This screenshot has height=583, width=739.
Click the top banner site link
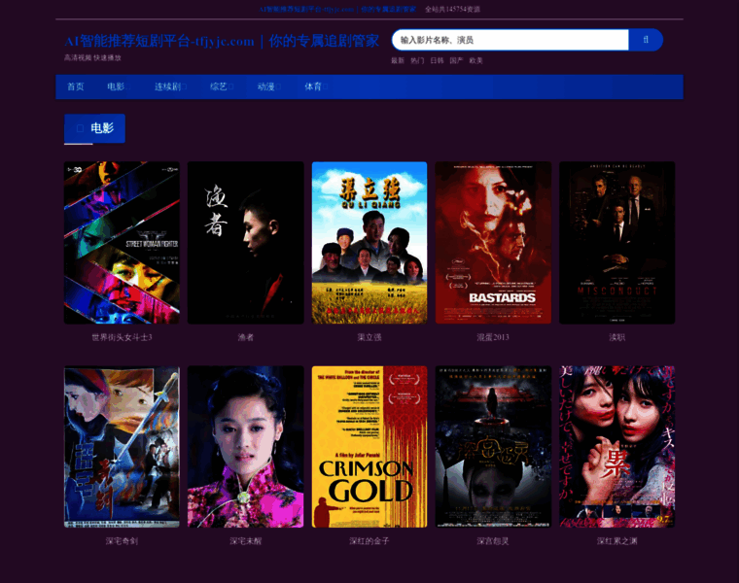pyautogui.click(x=337, y=9)
